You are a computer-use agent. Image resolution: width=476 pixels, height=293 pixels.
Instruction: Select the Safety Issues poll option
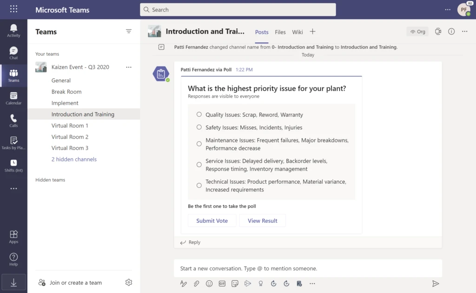(199, 127)
